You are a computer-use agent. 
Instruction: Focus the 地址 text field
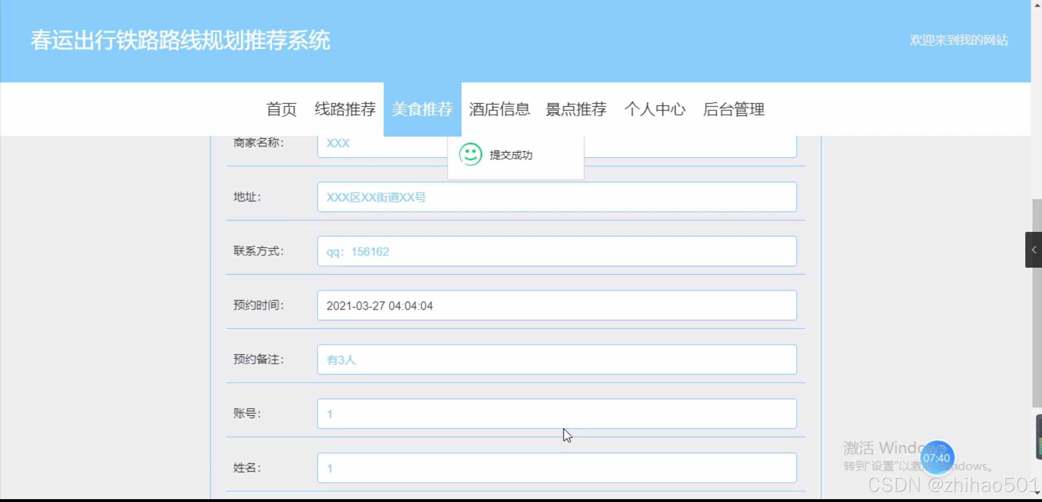click(556, 197)
